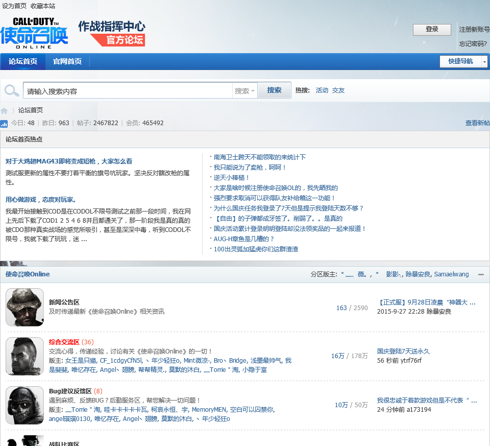
Task: Open the 用心做游戏，态度对玩家 article
Action: [41, 200]
